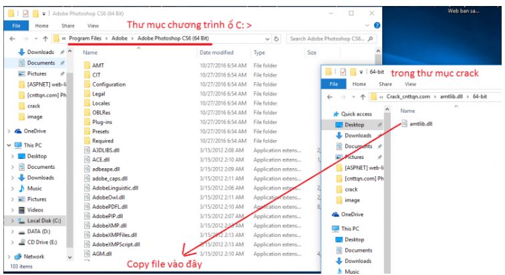
Task: Open the AMT folder icon
Action: click(x=87, y=65)
